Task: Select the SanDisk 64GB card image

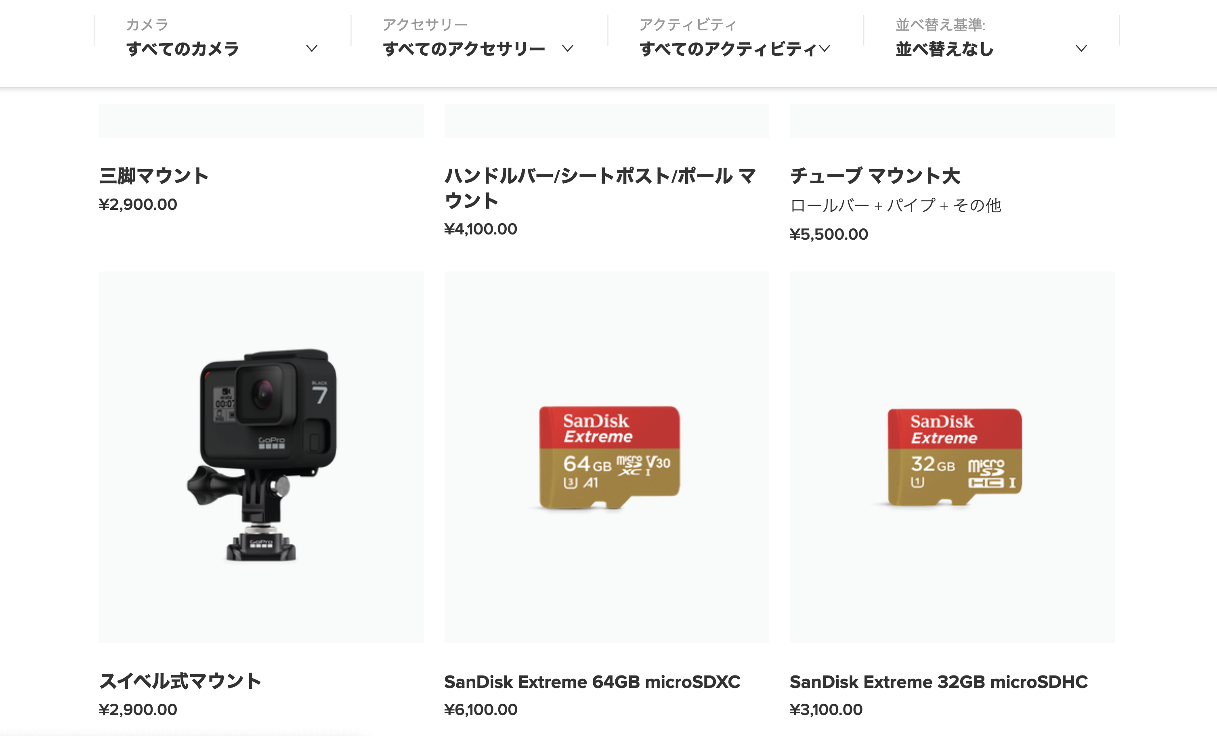Action: pos(606,457)
